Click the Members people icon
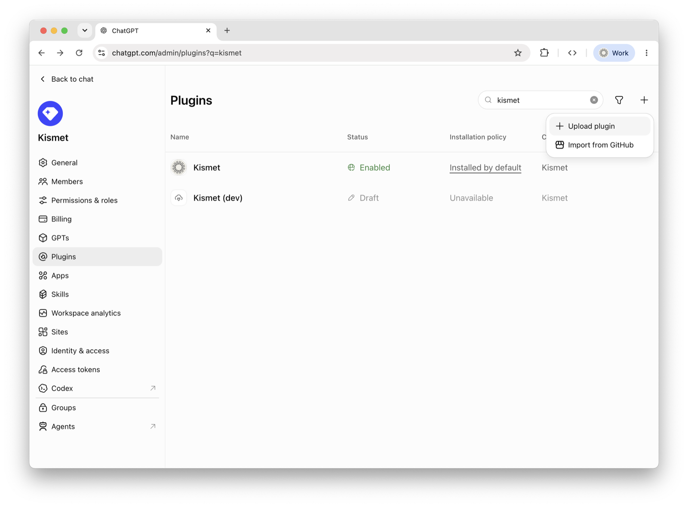 [43, 182]
